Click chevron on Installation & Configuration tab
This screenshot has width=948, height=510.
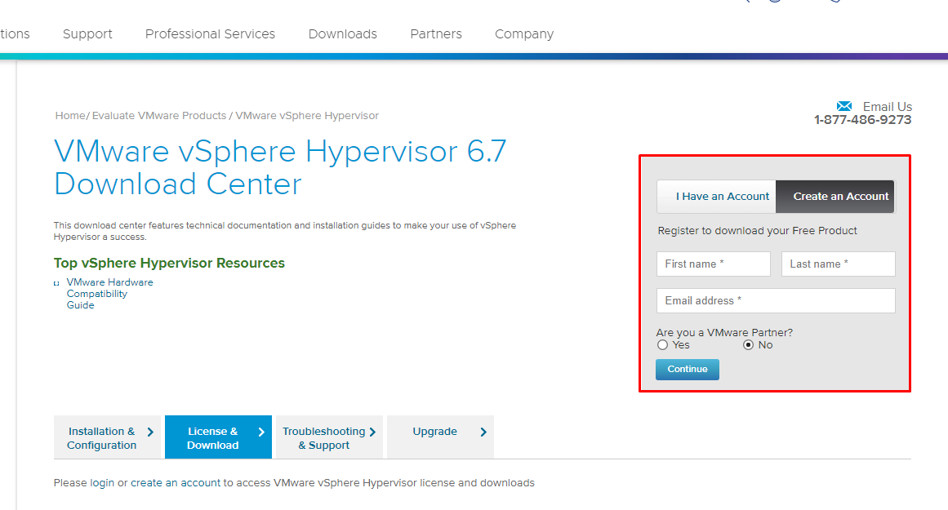click(150, 432)
